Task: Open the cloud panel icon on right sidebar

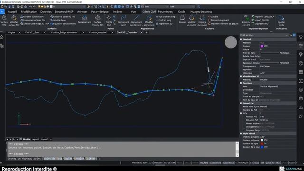Action: click(x=301, y=107)
